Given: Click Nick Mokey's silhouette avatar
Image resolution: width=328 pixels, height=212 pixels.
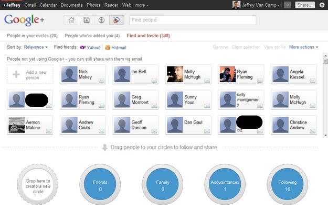Looking at the screenshot, I should tap(69, 74).
